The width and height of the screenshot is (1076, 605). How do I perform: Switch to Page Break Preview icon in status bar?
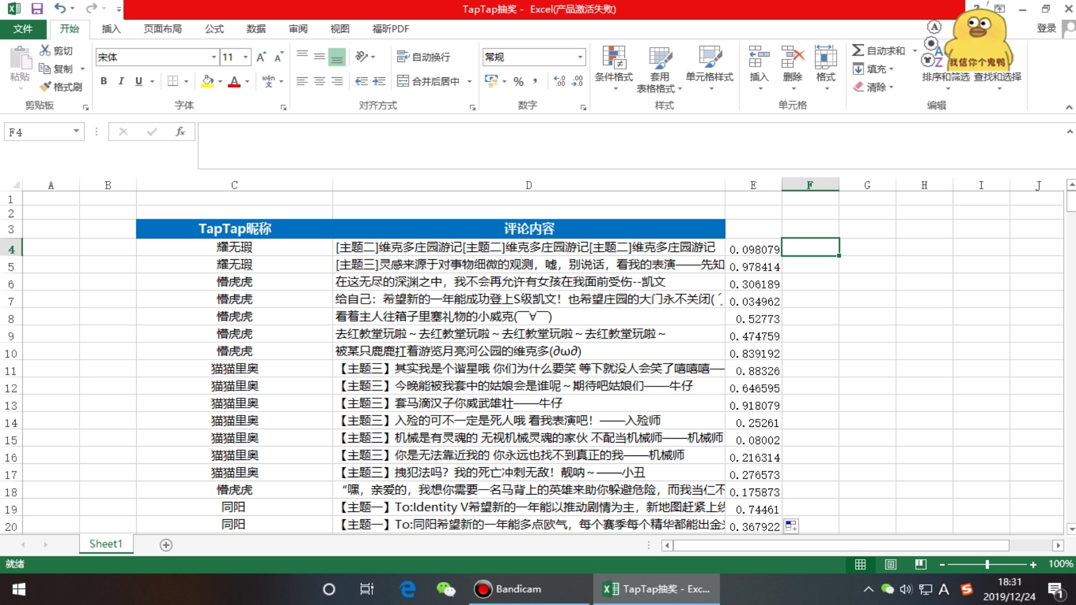coord(921,564)
